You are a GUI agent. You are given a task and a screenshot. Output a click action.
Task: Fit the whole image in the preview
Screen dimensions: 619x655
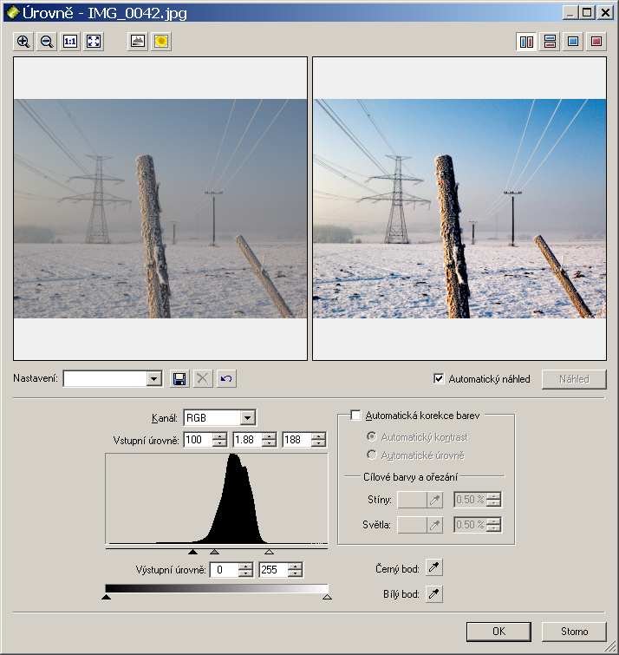[94, 42]
